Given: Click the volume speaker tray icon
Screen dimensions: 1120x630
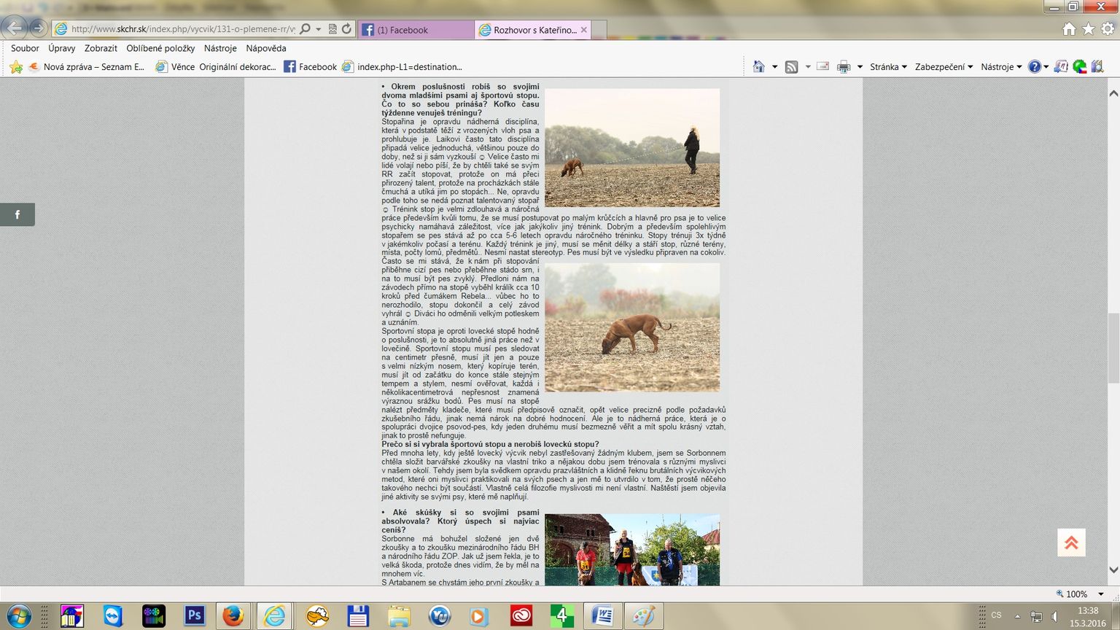Looking at the screenshot, I should (x=1054, y=617).
